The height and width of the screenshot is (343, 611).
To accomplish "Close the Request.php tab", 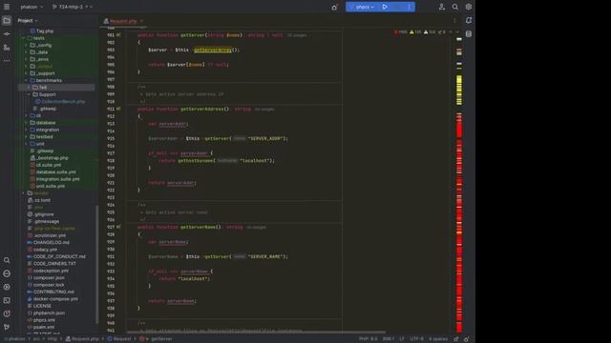I will point(141,21).
